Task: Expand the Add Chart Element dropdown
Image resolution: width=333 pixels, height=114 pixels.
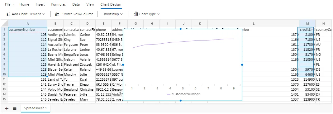Action: point(26,14)
